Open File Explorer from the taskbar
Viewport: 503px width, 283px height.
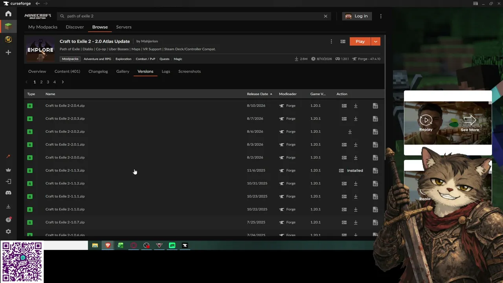(95, 245)
